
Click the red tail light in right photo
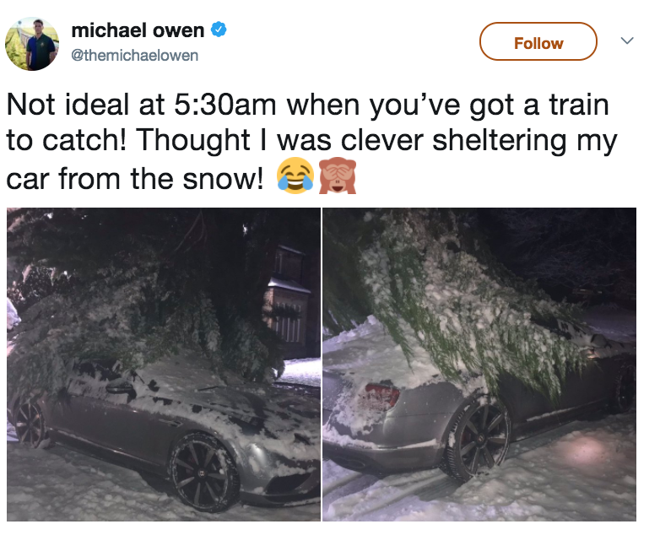pyautogui.click(x=382, y=397)
